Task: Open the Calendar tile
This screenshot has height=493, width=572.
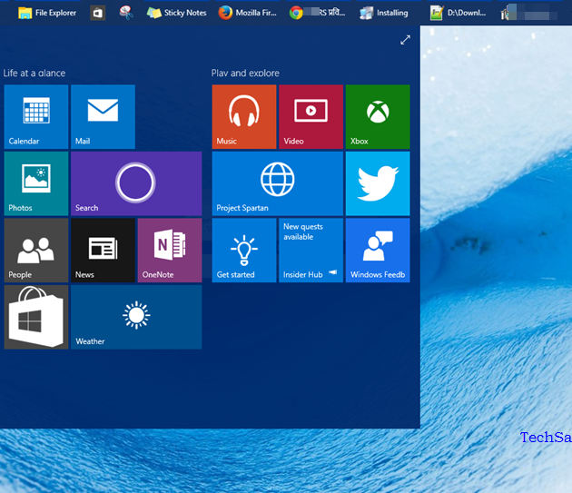Action: 36,117
